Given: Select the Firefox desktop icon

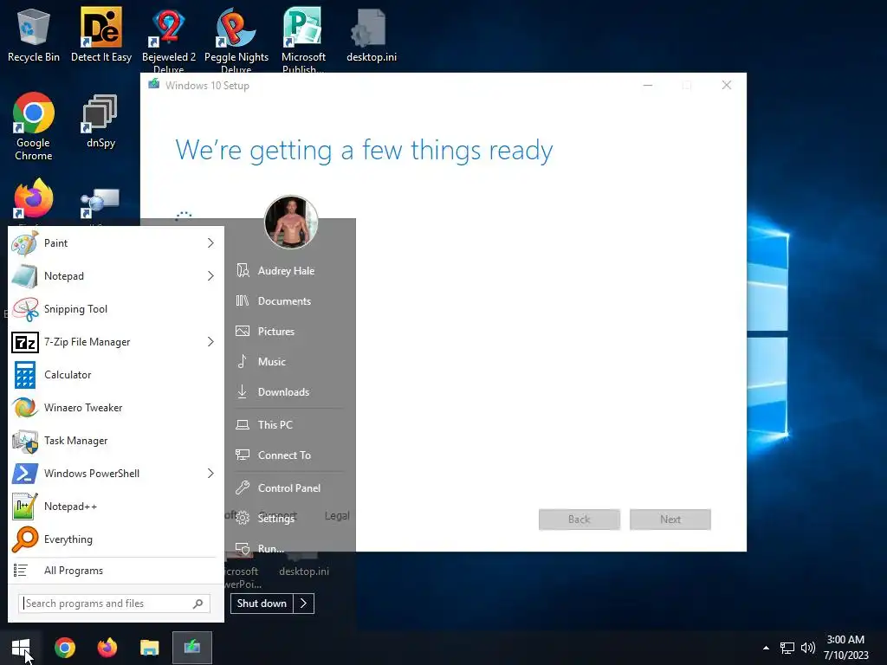Looking at the screenshot, I should pos(34,199).
